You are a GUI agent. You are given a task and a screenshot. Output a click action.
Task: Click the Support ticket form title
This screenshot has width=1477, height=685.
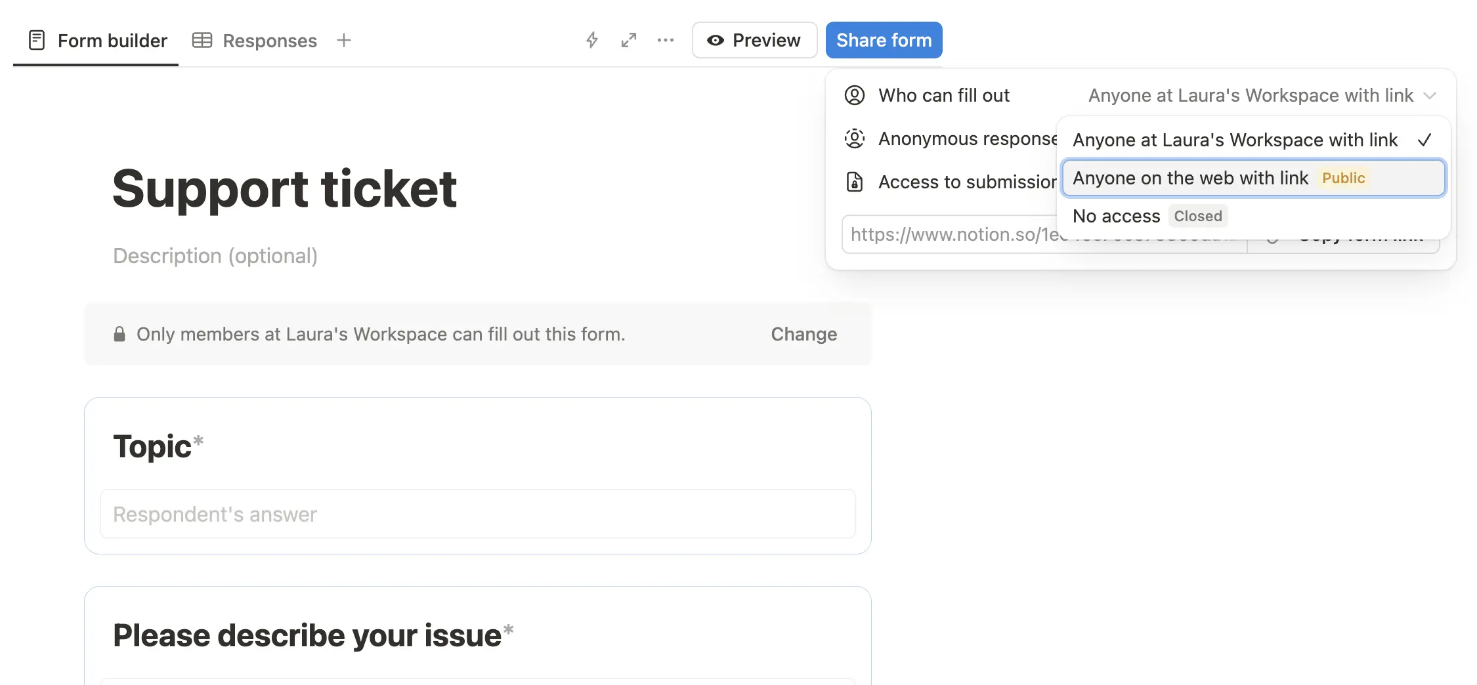tap(284, 189)
